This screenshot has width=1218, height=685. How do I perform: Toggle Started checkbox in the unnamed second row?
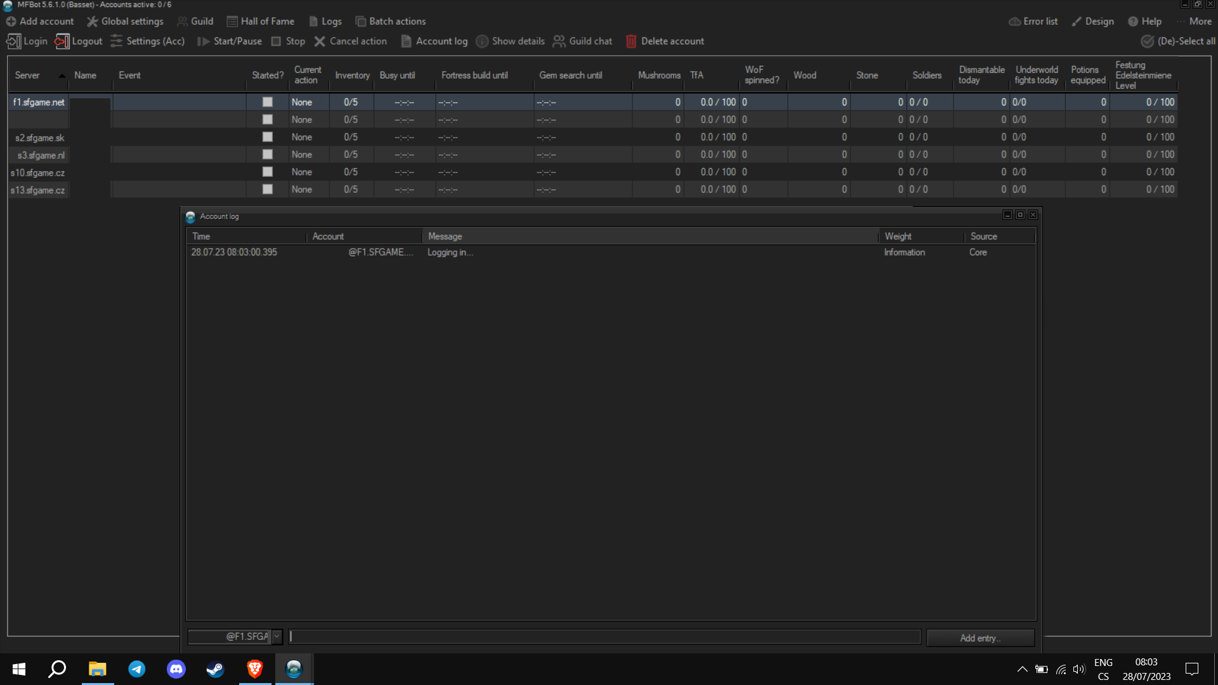[x=268, y=120]
